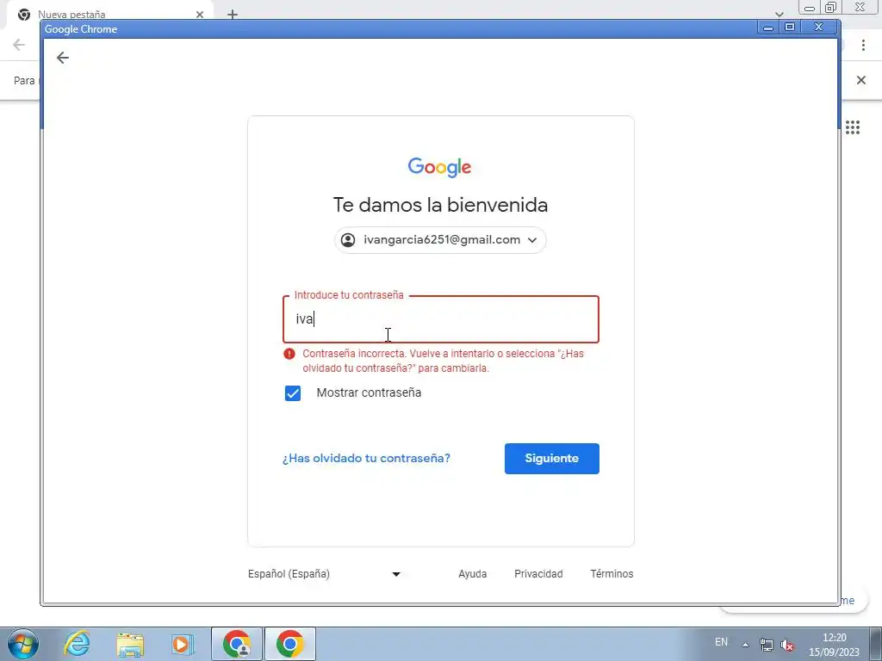Close the Google Chrome sign-in dialog window
Screen dimensions: 882x661
[819, 27]
